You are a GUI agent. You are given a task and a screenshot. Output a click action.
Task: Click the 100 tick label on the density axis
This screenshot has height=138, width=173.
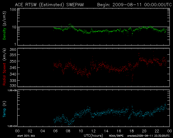point(13,9)
